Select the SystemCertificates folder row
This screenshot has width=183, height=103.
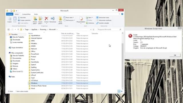(x=64, y=72)
